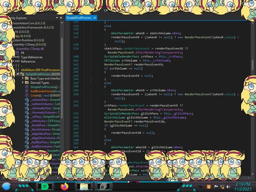The width and height of the screenshot is (256, 192).
Task: Click the AddRenderPasses method icon
Action: (27, 91)
